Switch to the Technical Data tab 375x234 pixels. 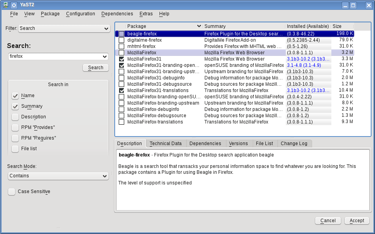click(x=165, y=144)
